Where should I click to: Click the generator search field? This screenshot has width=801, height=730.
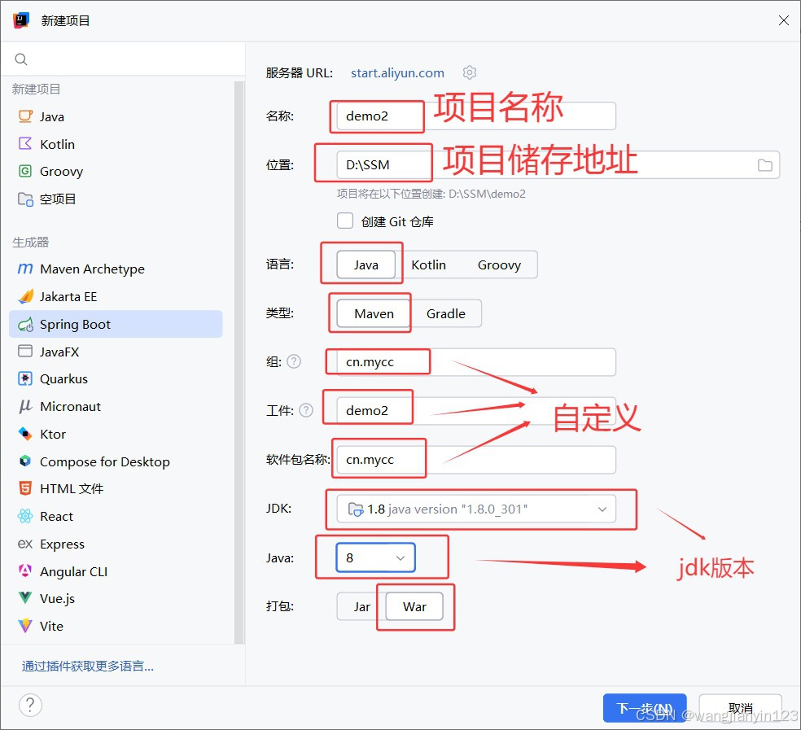click(x=123, y=59)
